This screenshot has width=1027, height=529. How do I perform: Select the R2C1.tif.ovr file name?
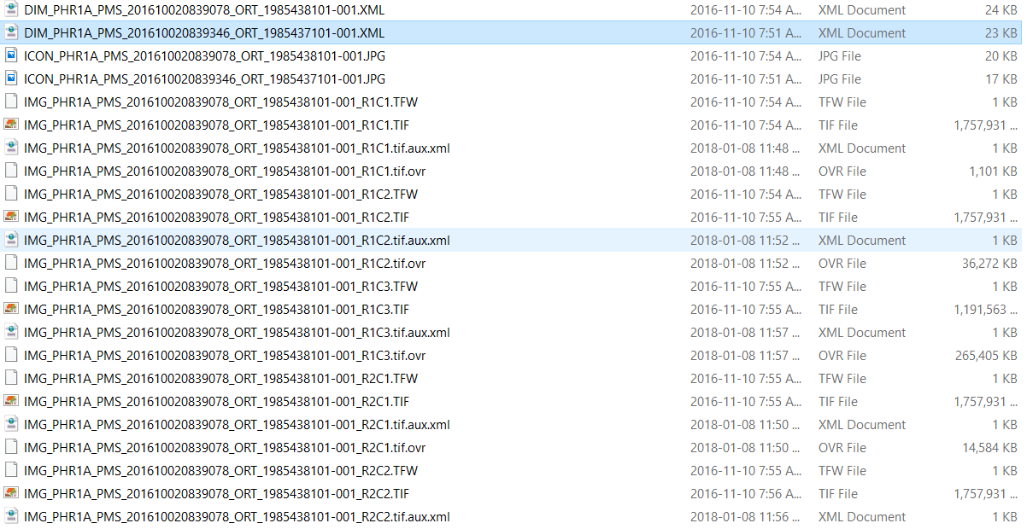225,448
